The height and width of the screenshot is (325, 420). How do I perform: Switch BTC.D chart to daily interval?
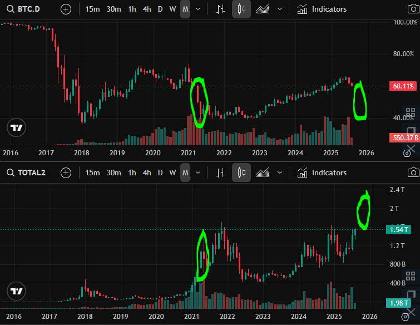click(x=160, y=9)
